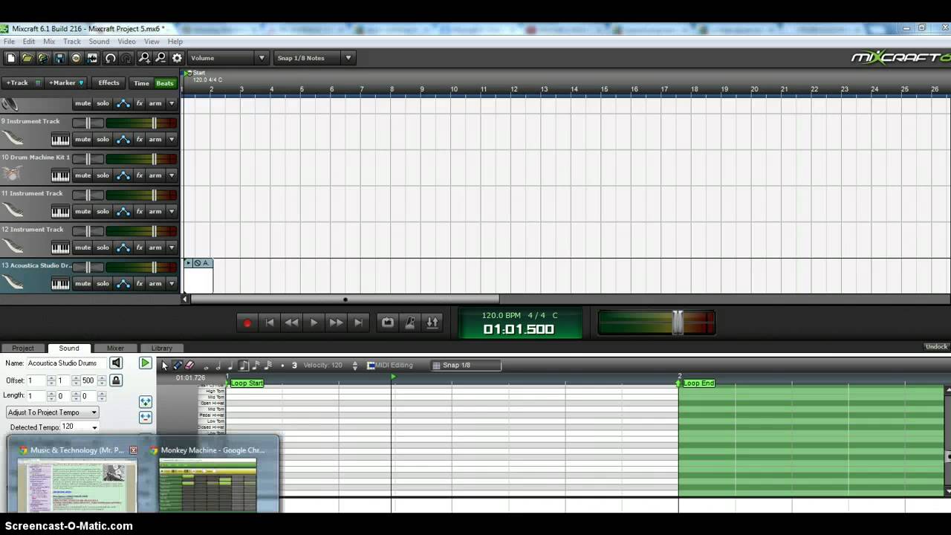Click speaker icon next to clip name
The image size is (951, 535).
[116, 363]
